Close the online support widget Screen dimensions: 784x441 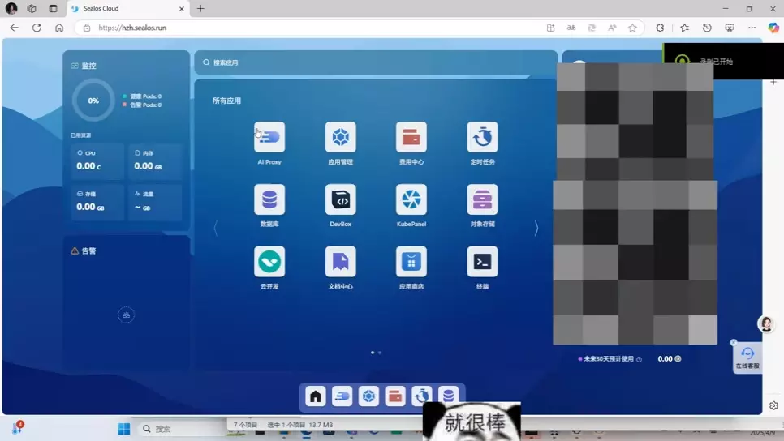tap(734, 343)
